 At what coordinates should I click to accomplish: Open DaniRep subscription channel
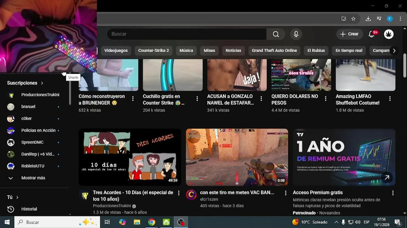(34, 154)
